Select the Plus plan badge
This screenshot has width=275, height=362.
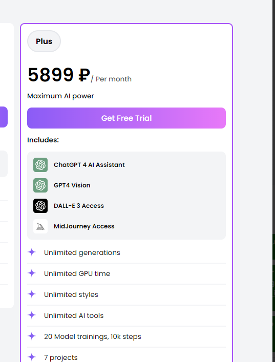(x=44, y=41)
